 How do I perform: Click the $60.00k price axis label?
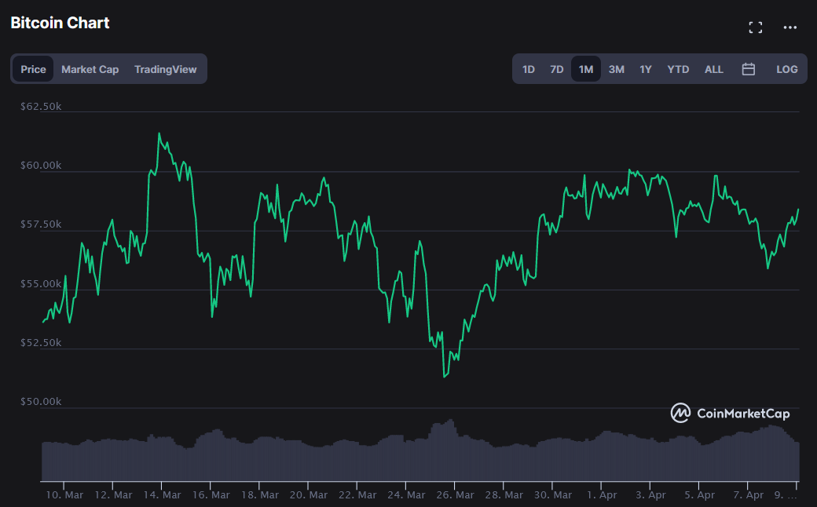click(x=41, y=166)
